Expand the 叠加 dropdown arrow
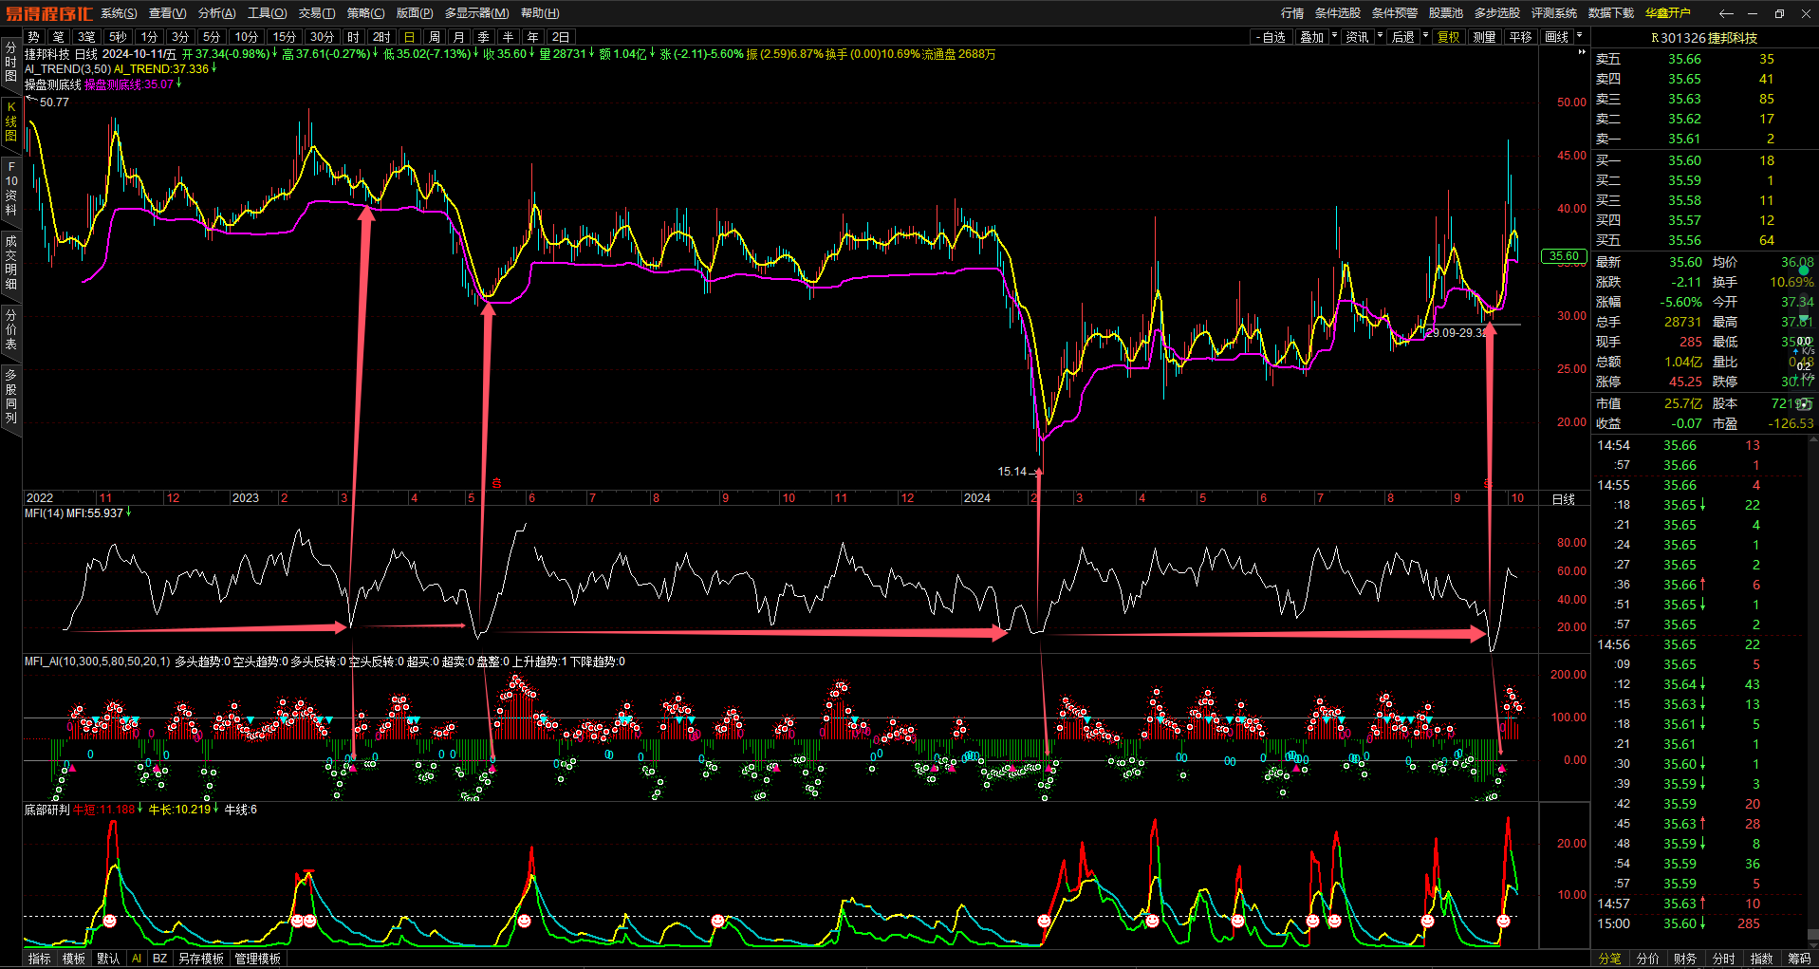Image resolution: width=1819 pixels, height=969 pixels. tap(1334, 36)
